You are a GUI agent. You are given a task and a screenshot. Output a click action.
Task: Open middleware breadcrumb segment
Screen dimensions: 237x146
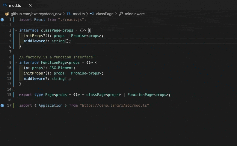(x=135, y=14)
